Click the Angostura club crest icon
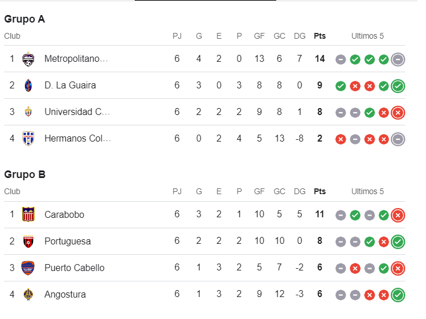Screen dimensions: 426x319 (28, 294)
